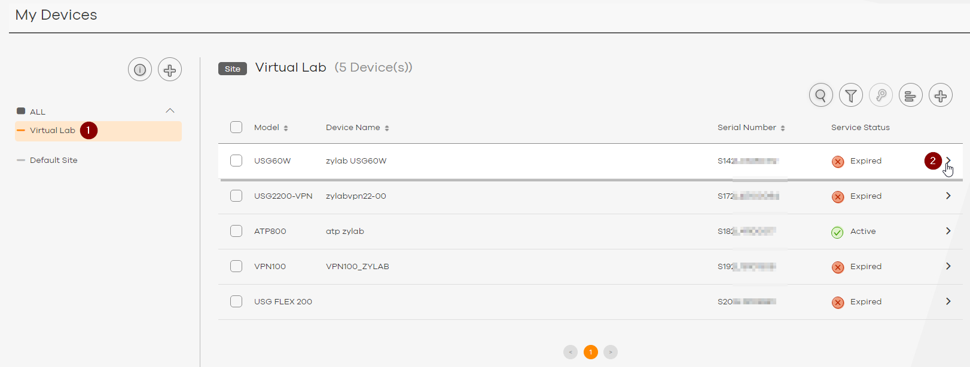Open details chevron for USG FLEX 200
The height and width of the screenshot is (367, 970).
(948, 301)
